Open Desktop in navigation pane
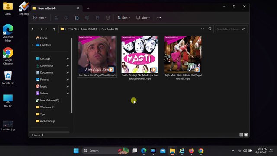277x156 pixels. tap(43, 59)
